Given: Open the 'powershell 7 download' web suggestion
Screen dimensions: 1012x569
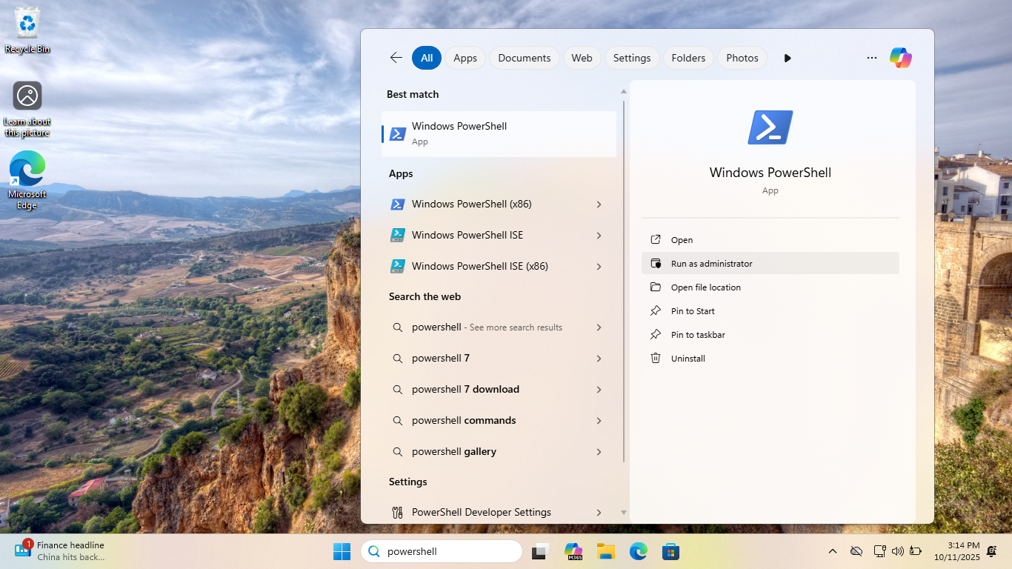Looking at the screenshot, I should (465, 390).
